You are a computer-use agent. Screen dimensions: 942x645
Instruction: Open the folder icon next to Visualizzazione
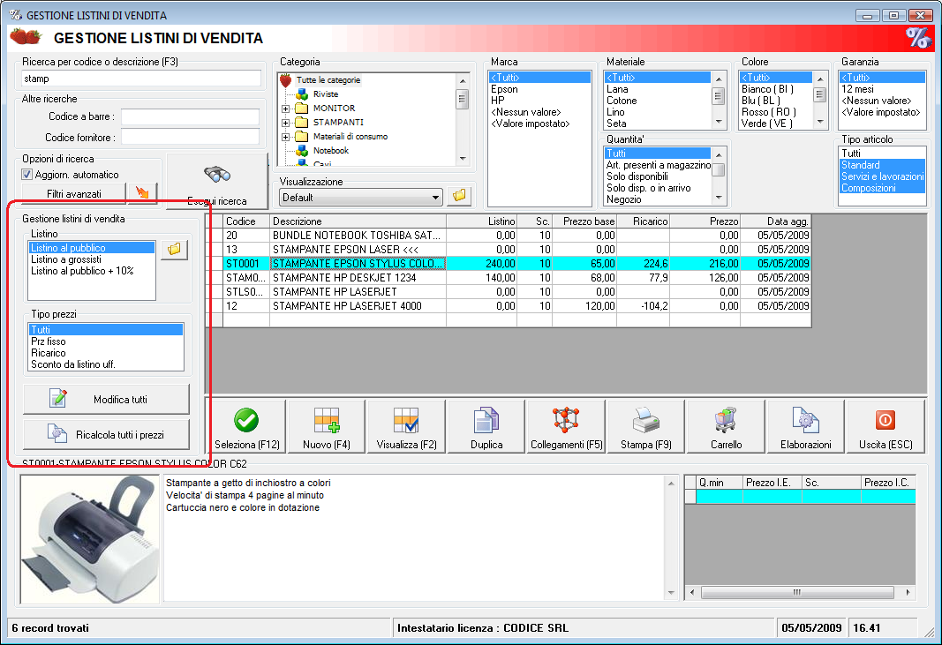point(459,196)
